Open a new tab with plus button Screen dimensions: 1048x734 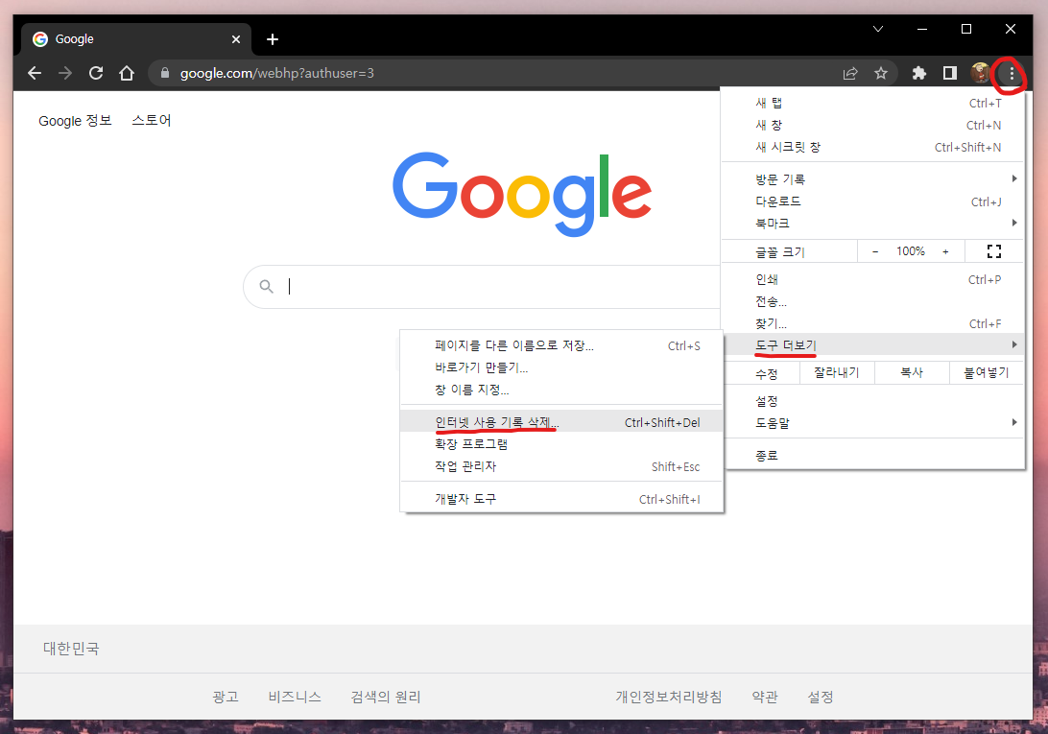[272, 39]
